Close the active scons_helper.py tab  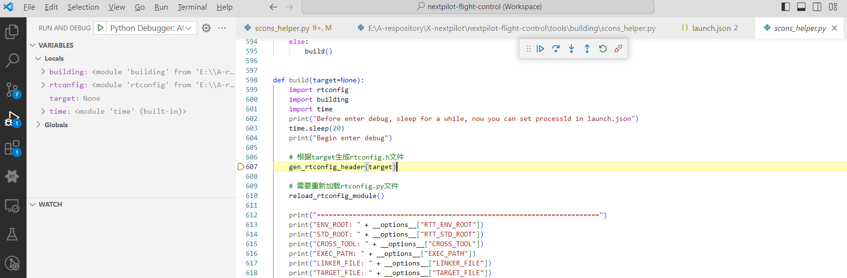click(x=834, y=28)
